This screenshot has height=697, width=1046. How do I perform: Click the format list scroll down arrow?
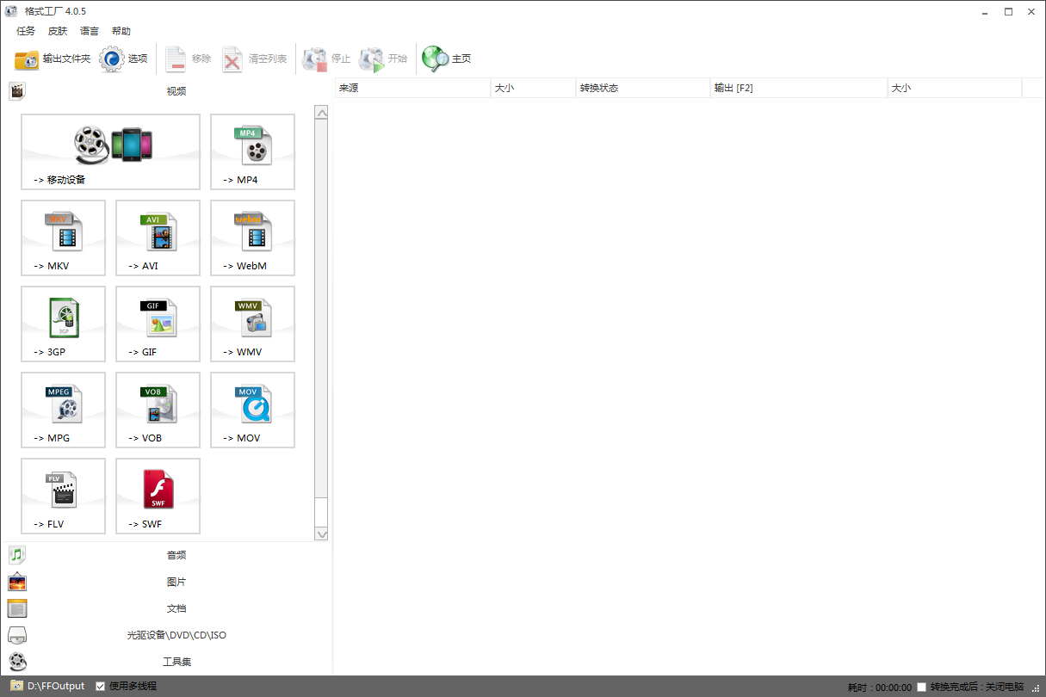coord(322,534)
